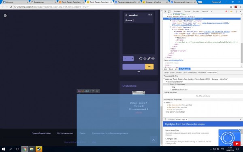Open the drawer Console tab
The image size is (243, 152).
(171, 120)
